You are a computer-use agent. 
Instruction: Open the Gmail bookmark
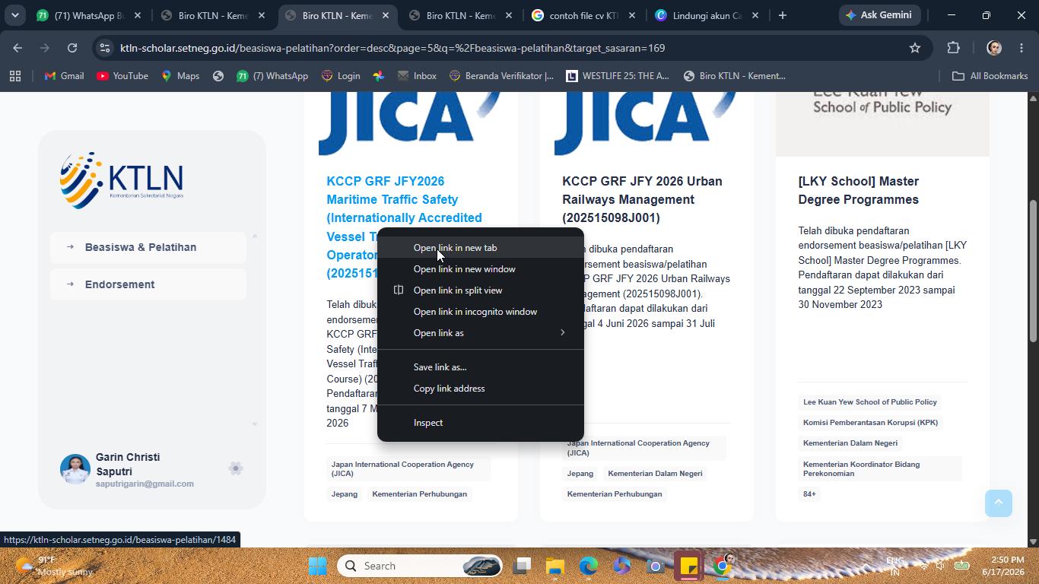(64, 76)
